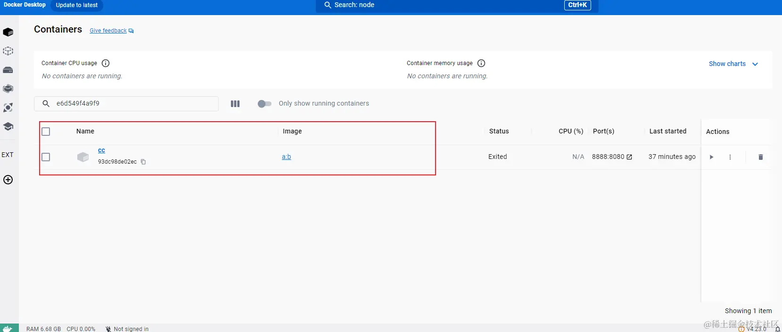Sort by Last started column header
This screenshot has width=782, height=332.
tap(668, 131)
